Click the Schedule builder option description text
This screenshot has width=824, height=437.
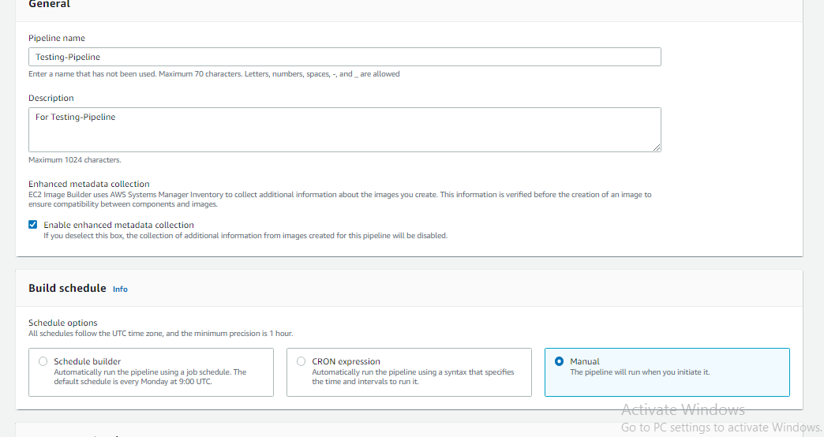click(150, 376)
